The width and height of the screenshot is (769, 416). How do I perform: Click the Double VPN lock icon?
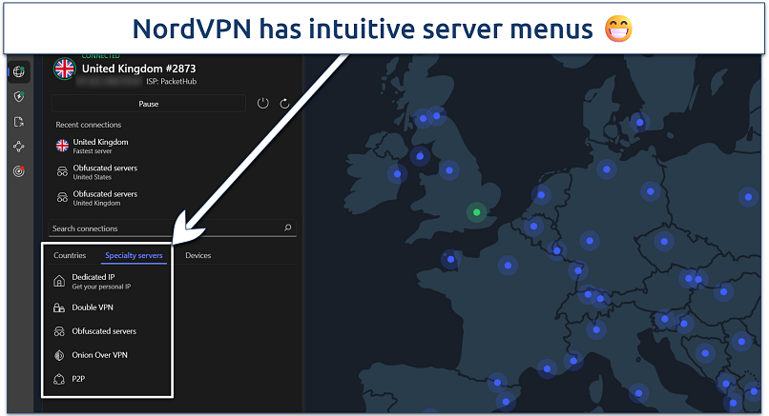[59, 307]
